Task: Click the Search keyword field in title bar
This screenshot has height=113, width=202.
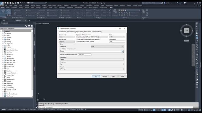Action: pyautogui.click(x=151, y=3)
